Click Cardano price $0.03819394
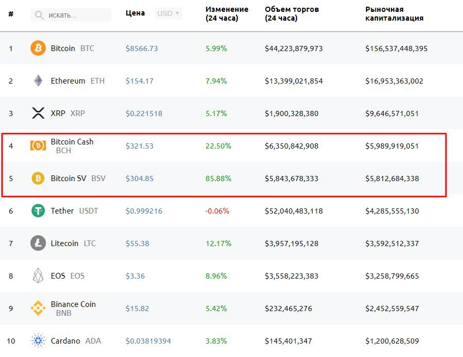Viewport: 463px width, 357px height. coord(148,341)
